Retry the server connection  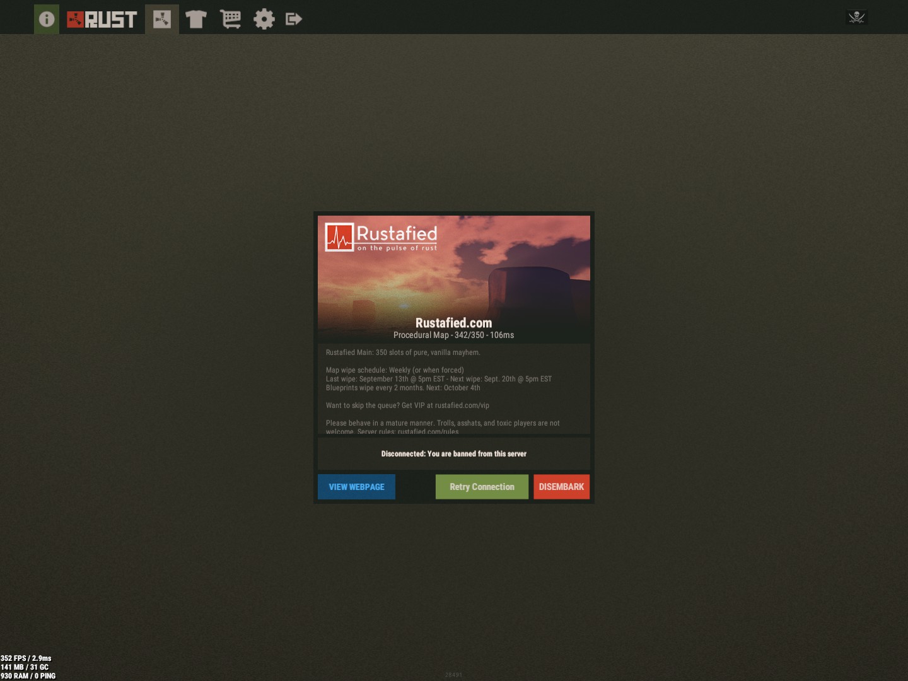point(482,487)
